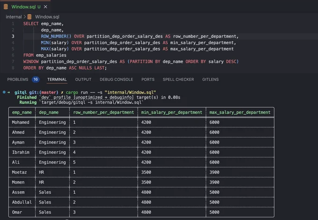Click the 4200 value in Ali's row
This screenshot has height=220, width=318.
[146, 162]
